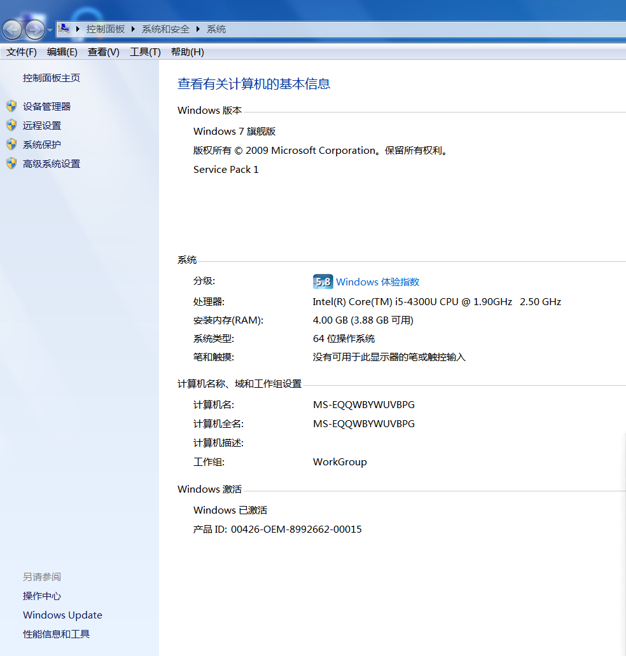
Task: Open the recent pages dropdown arrow
Action: click(x=50, y=30)
